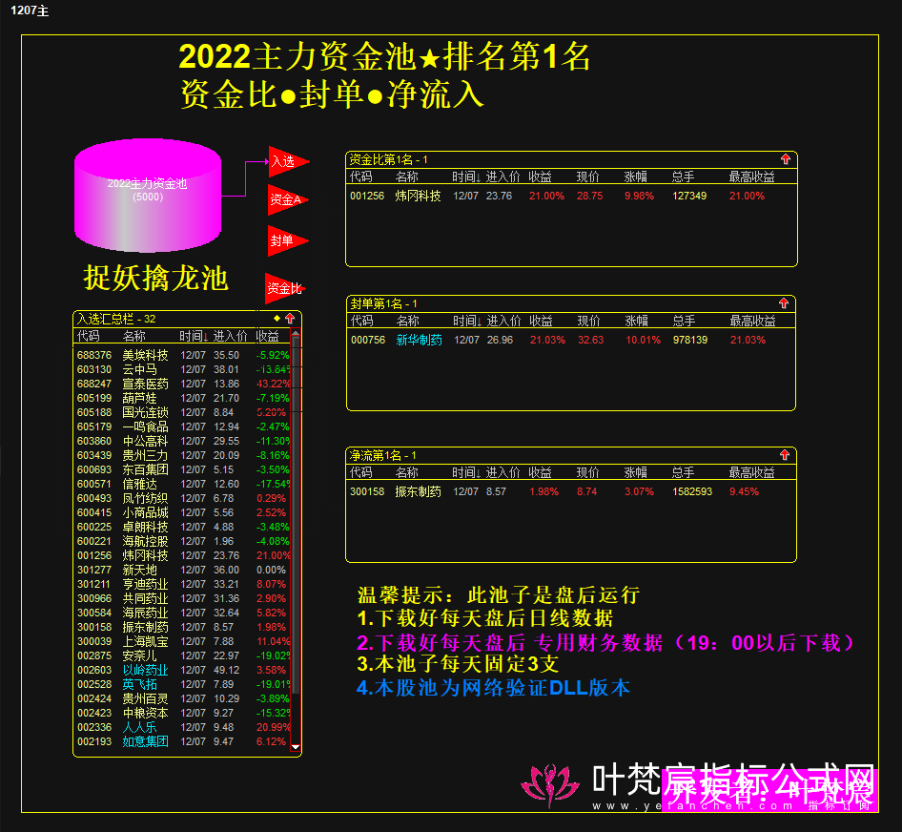Select row 603439 贵州三力 in list
This screenshot has width=902, height=832.
tap(183, 455)
